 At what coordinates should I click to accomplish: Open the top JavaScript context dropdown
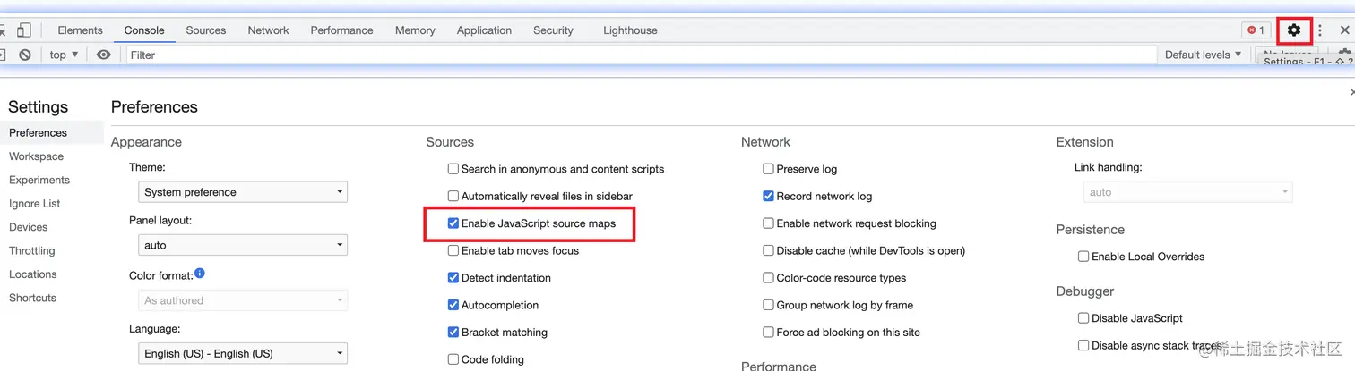(x=64, y=55)
